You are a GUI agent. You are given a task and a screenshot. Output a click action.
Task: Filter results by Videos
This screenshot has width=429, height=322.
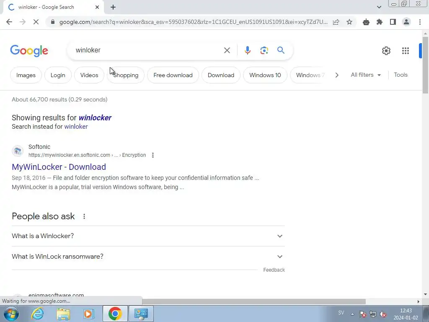tap(89, 75)
